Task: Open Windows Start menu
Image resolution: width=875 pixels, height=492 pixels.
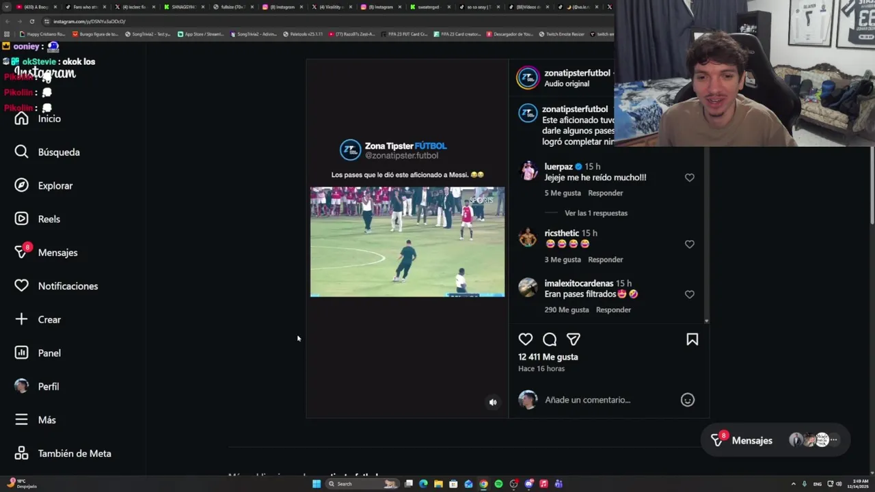Action: pos(317,484)
